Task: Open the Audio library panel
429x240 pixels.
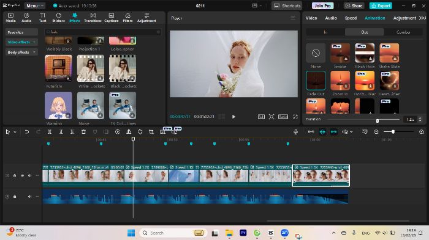Action: point(26,18)
